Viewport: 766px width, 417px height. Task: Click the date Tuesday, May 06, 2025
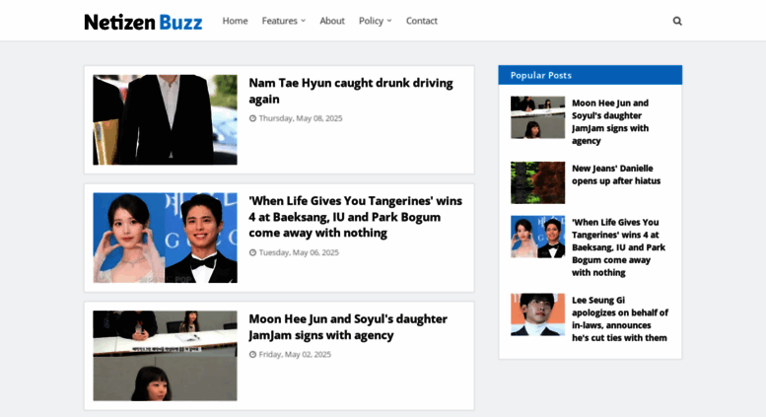point(299,252)
